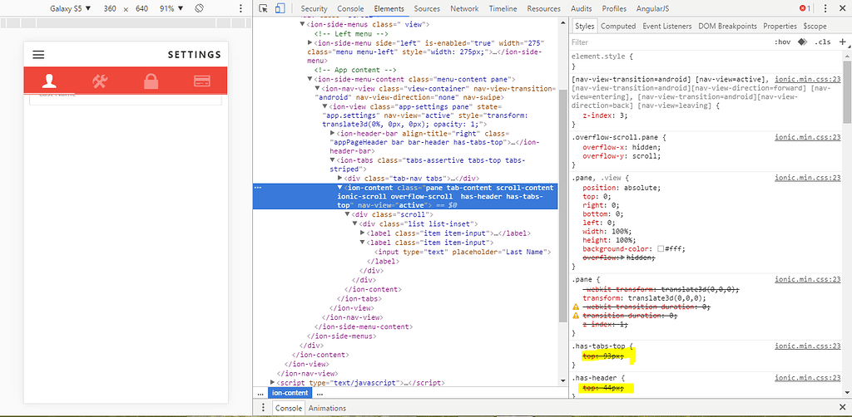Image resolution: width=852 pixels, height=417 pixels.
Task: Select the tools wrench tab icon
Action: (x=100, y=81)
